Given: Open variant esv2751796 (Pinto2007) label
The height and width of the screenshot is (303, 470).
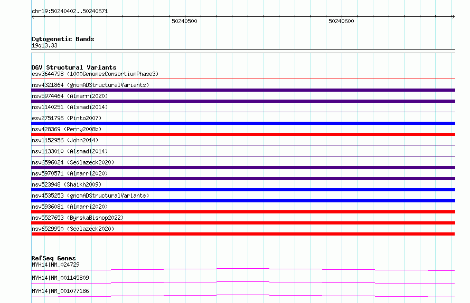Looking at the screenshot, I should click(x=67, y=118).
